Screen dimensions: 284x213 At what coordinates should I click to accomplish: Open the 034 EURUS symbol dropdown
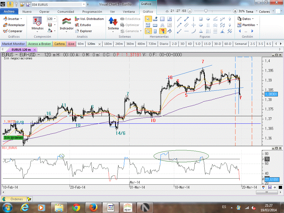pos(84,5)
